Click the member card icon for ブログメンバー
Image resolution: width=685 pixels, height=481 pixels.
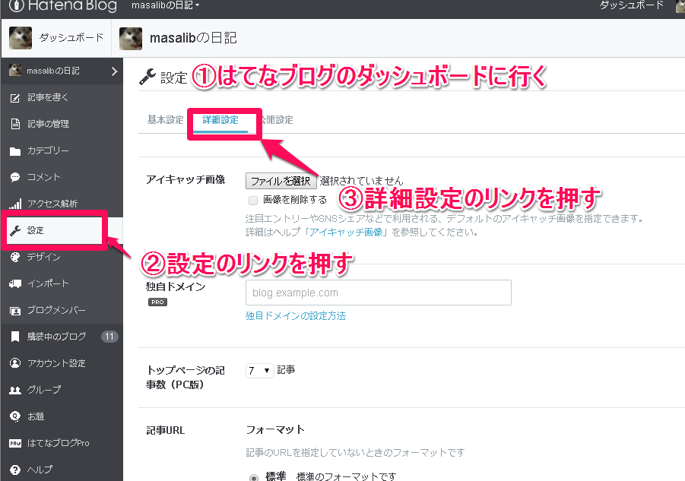15,311
